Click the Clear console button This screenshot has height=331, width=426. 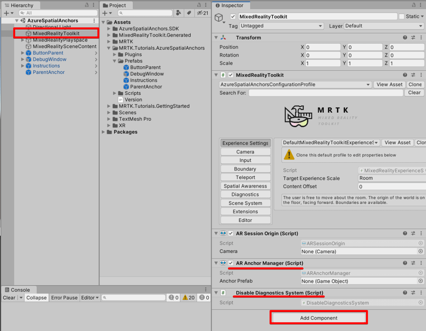coord(9,298)
